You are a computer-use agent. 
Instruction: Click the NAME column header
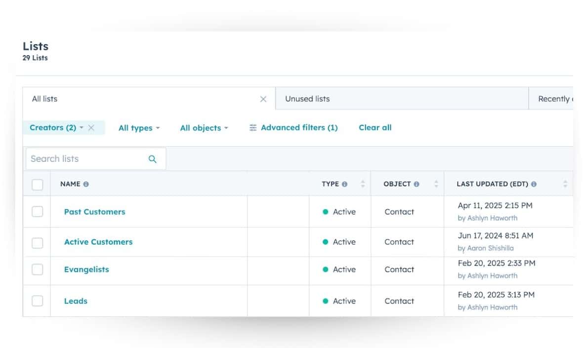[70, 184]
